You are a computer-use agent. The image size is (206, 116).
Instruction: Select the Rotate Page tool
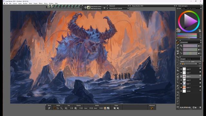pyautogui.click(x=178, y=104)
